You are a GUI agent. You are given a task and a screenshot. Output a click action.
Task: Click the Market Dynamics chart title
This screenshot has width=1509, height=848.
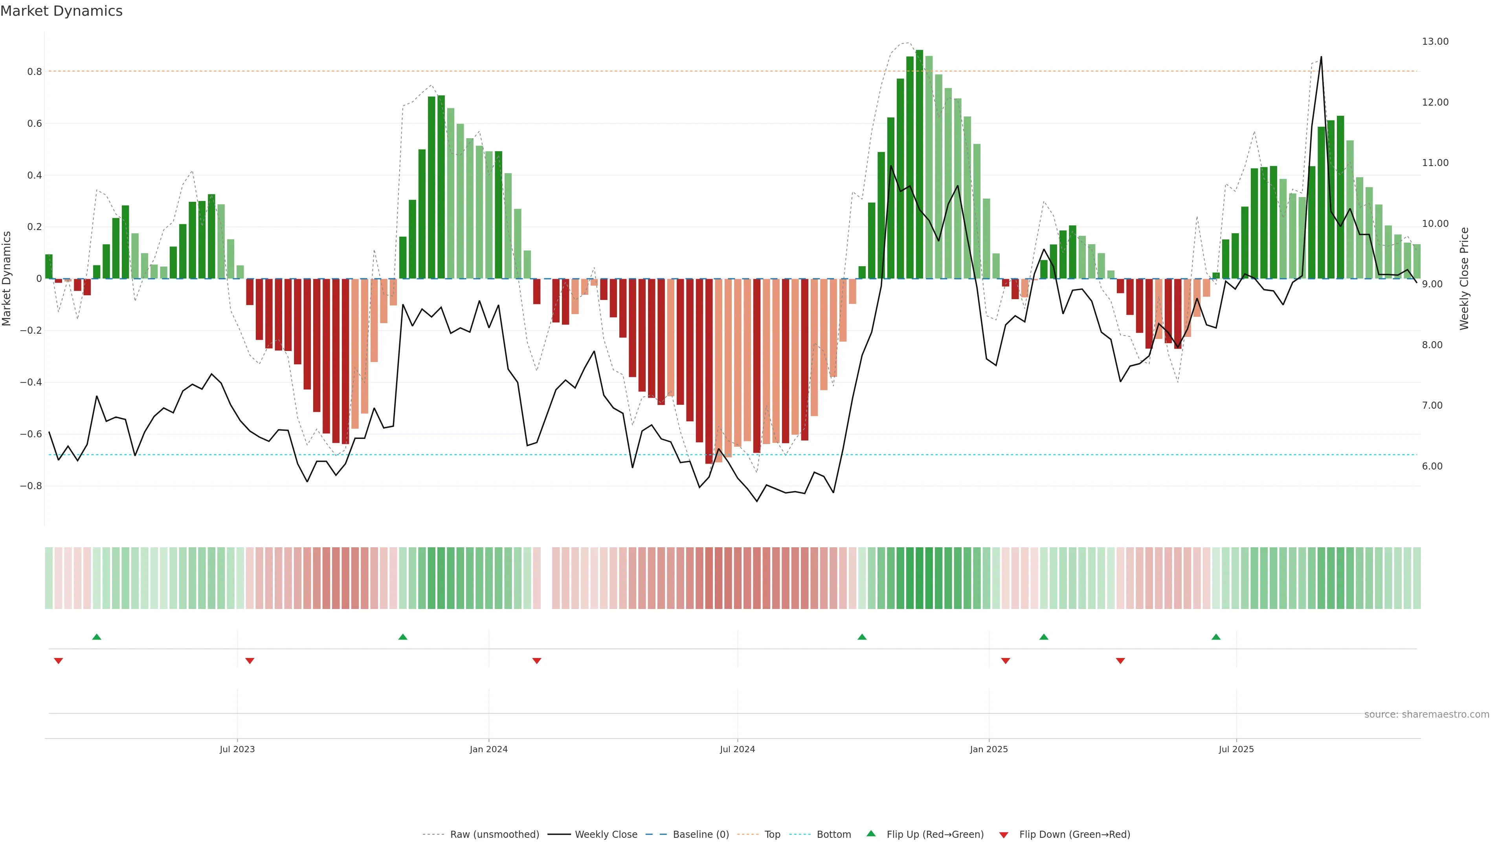coord(62,11)
